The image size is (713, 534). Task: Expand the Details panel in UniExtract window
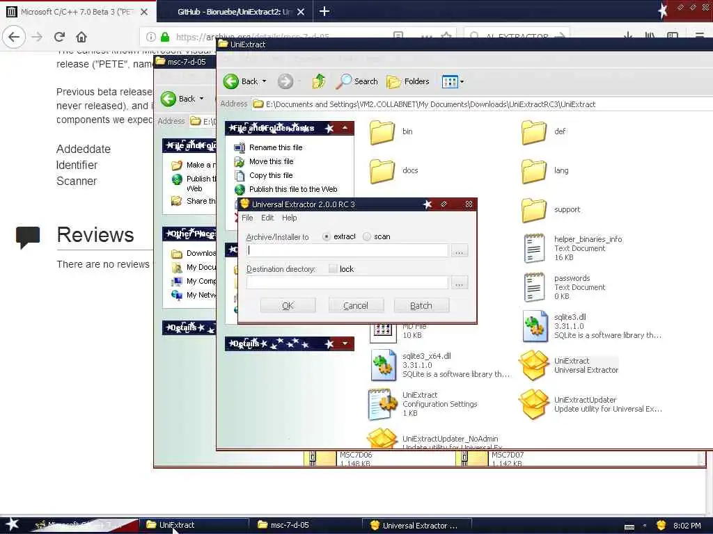pos(345,343)
